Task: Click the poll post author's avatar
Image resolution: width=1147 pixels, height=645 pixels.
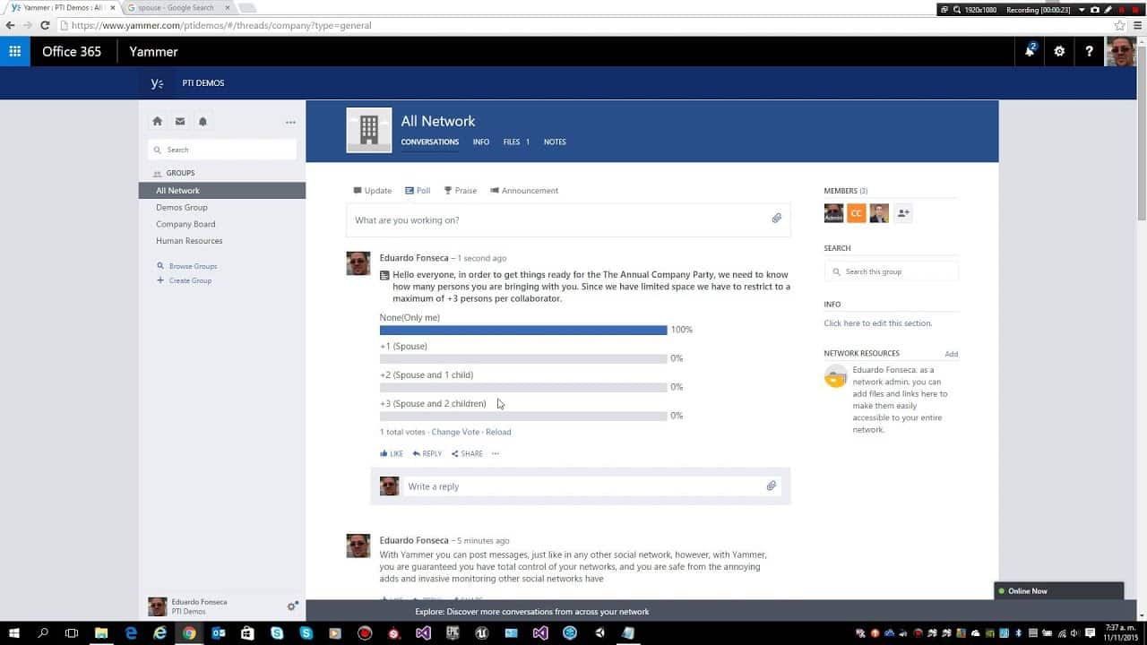Action: click(358, 263)
